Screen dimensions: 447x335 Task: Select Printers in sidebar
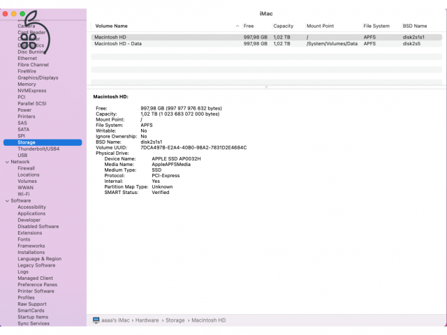[27, 117]
